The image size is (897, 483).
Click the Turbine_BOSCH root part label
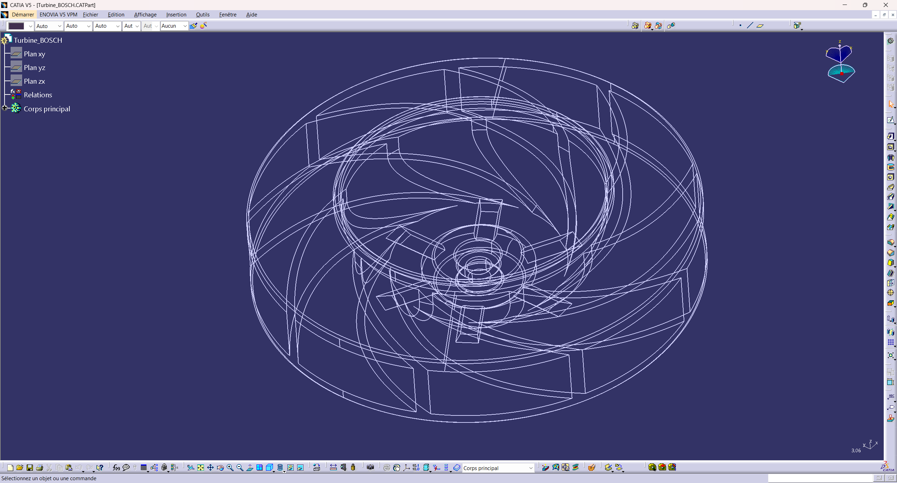tap(38, 40)
